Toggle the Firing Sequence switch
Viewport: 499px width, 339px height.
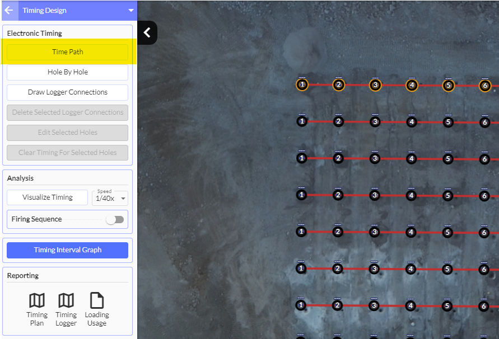[x=114, y=219]
